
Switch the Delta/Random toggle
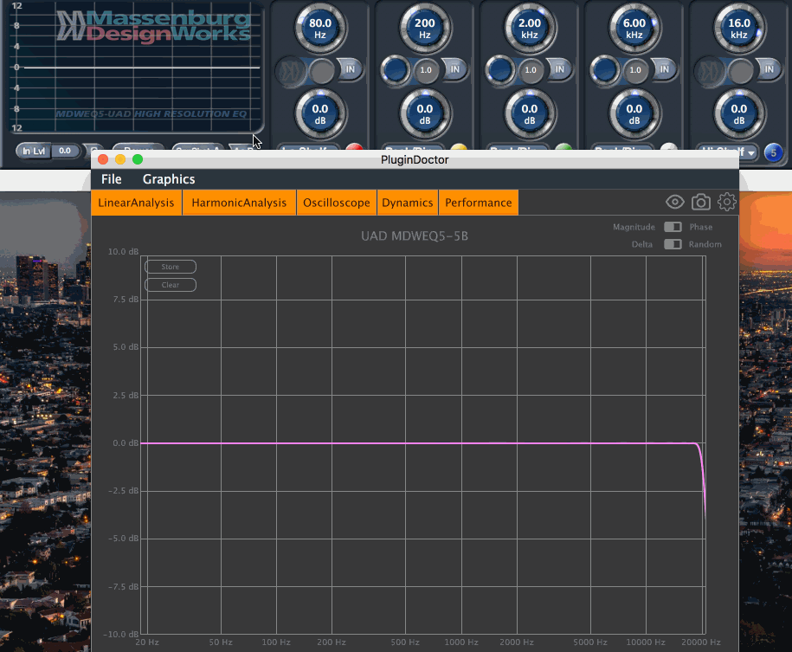[673, 244]
